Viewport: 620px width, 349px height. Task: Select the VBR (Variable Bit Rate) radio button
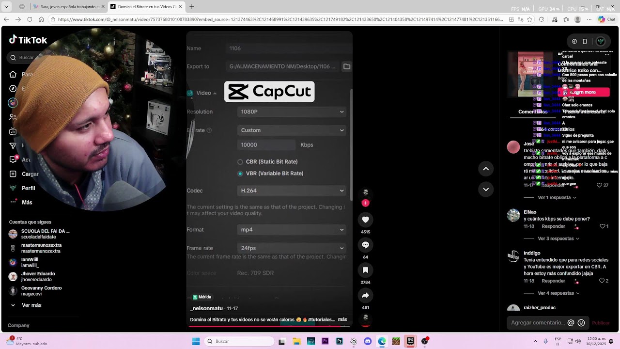click(240, 174)
